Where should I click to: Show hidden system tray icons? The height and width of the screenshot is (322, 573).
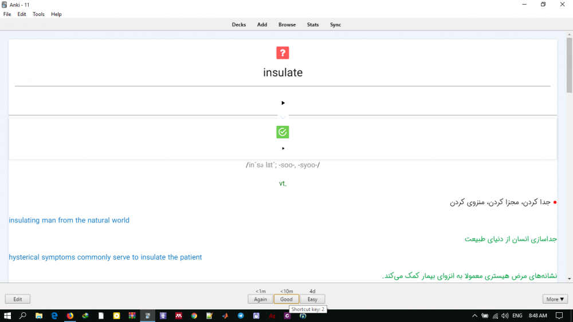coord(474,316)
